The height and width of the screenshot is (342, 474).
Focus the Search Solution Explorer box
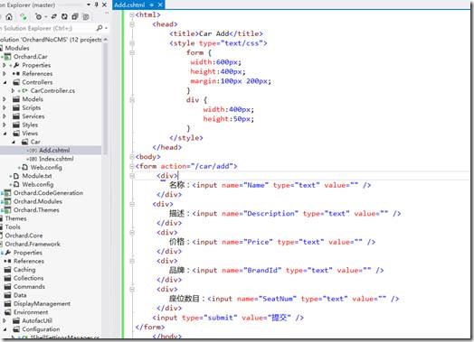point(47,28)
